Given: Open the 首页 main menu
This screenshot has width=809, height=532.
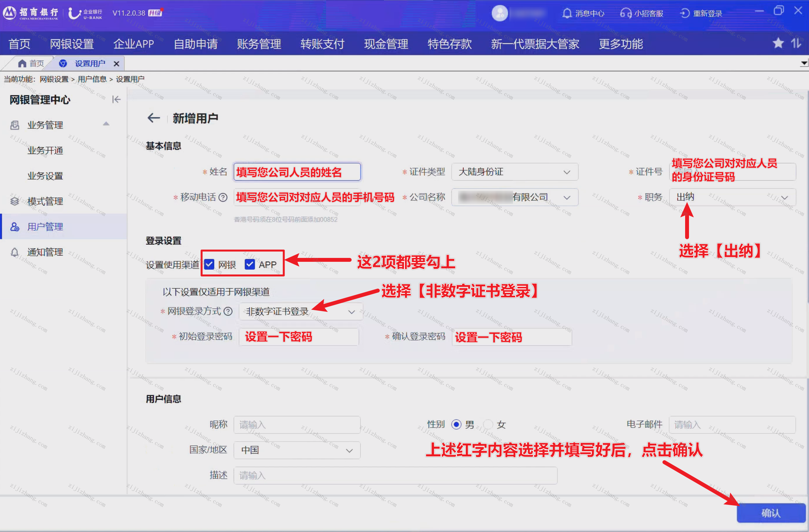Looking at the screenshot, I should [19, 44].
